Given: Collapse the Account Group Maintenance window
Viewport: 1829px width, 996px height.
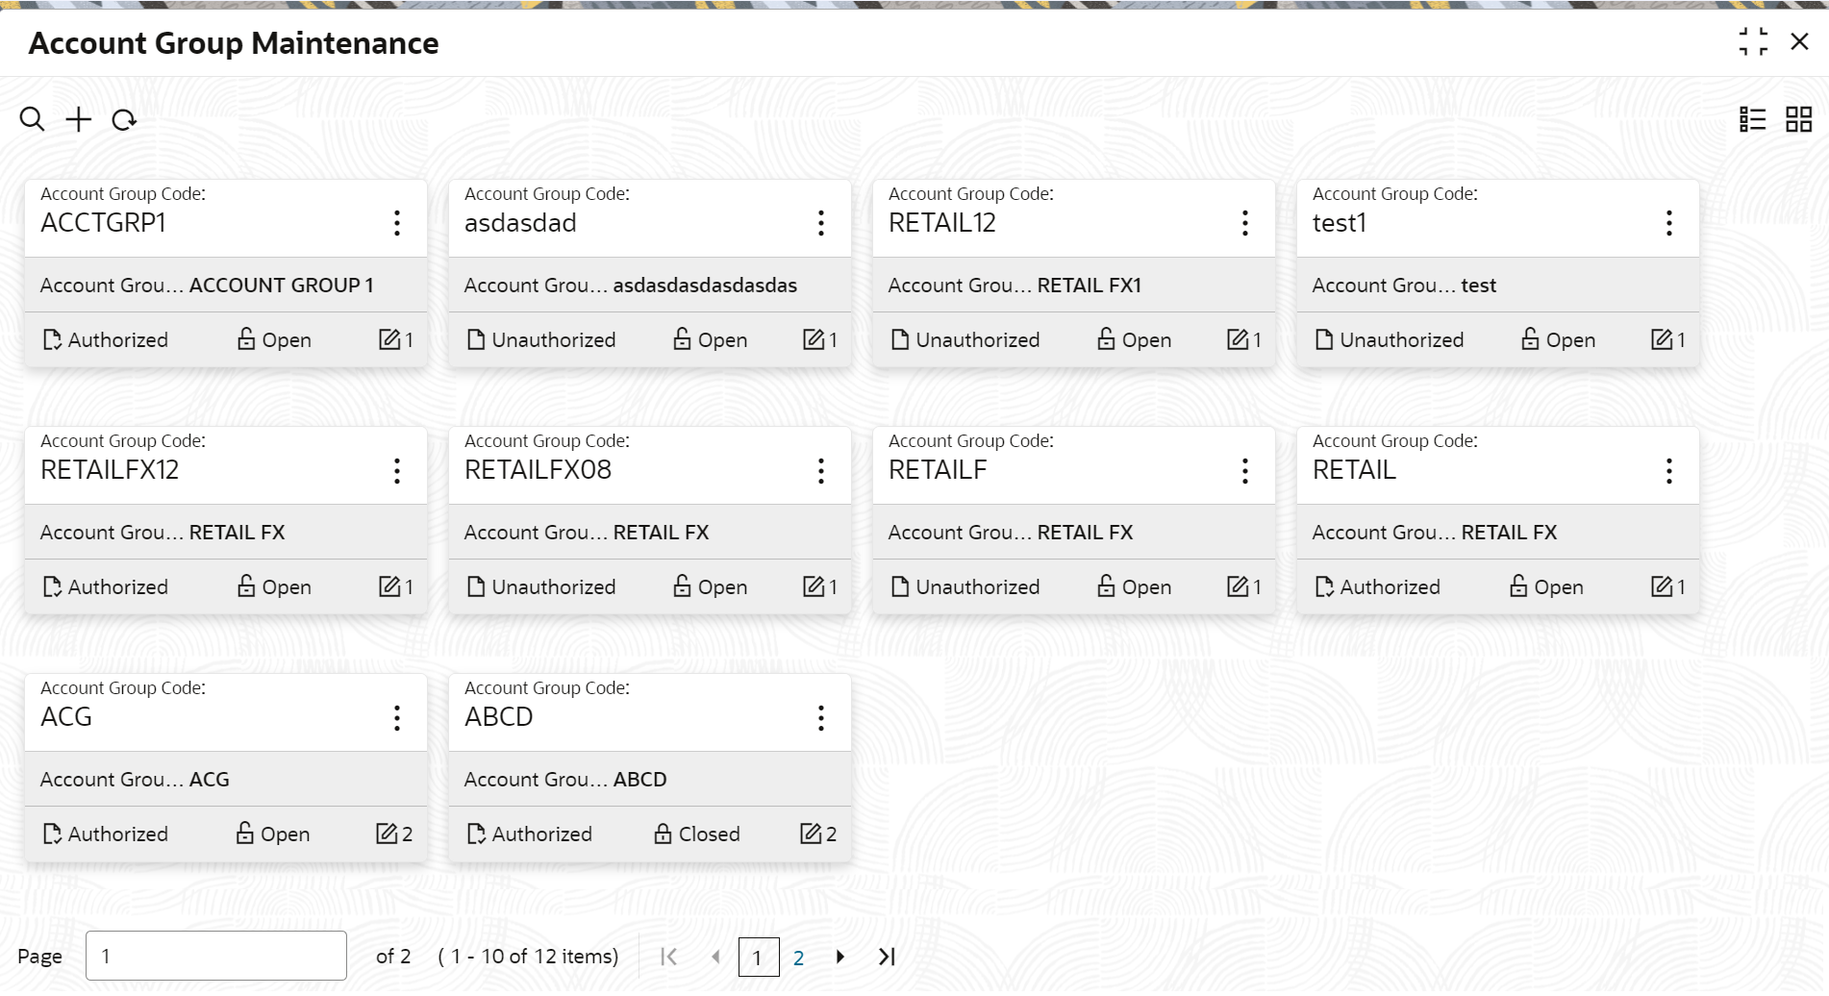Looking at the screenshot, I should tap(1753, 42).
